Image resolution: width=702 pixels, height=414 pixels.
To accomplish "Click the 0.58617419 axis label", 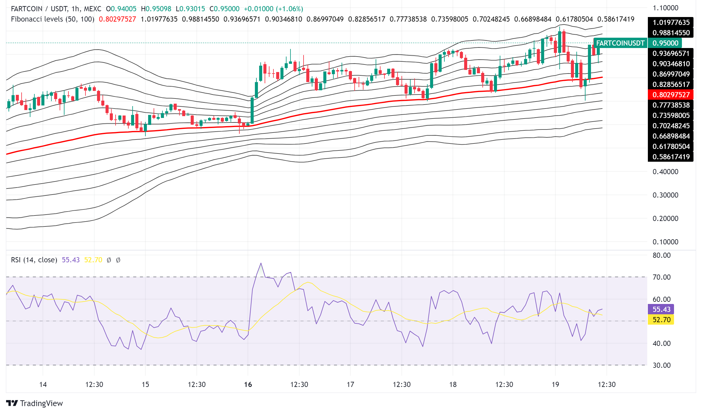I will pos(671,157).
